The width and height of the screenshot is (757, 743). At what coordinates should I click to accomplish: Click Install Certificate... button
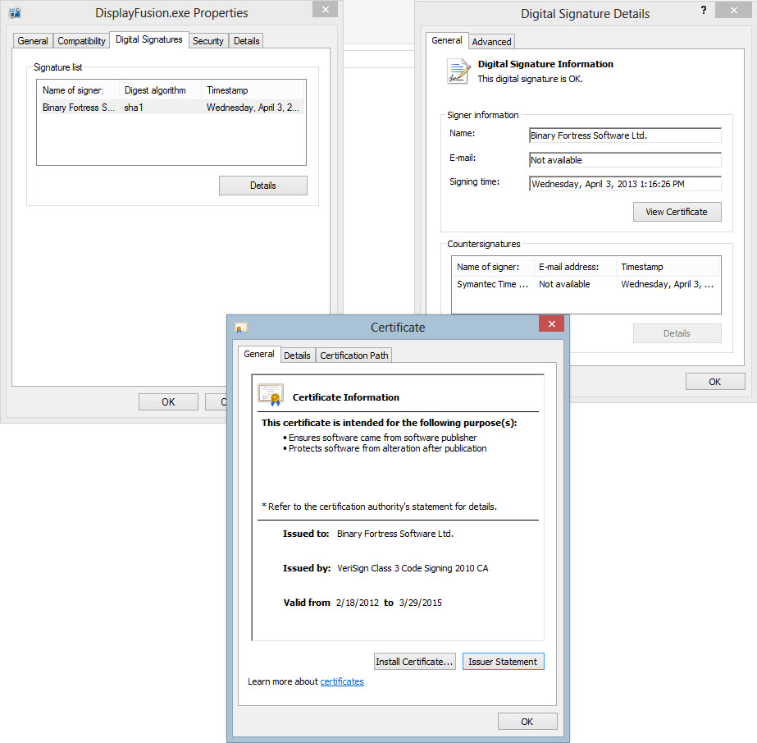coord(415,662)
